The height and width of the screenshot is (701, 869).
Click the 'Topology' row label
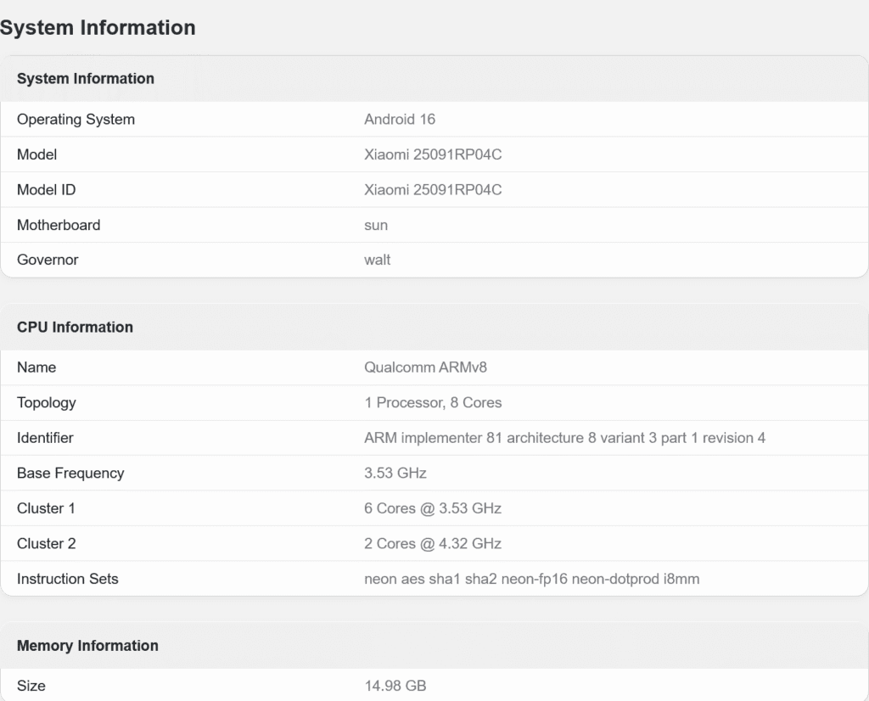point(47,403)
